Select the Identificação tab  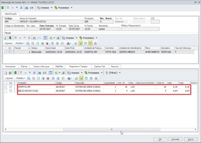11,14
